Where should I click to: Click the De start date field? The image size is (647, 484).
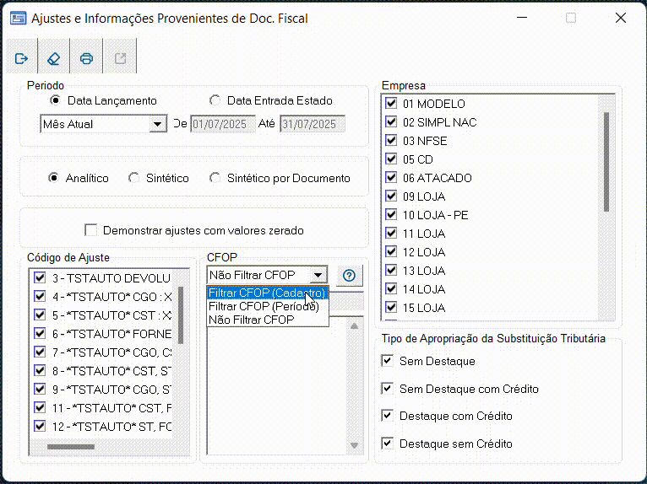click(224, 124)
